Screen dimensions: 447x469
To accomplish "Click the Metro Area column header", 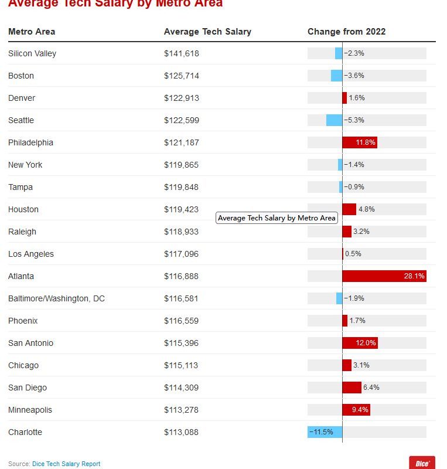I will pos(32,32).
